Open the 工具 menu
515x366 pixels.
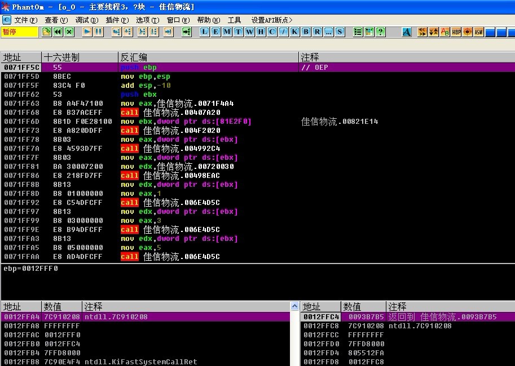pos(235,20)
